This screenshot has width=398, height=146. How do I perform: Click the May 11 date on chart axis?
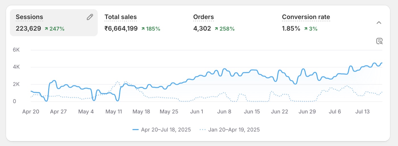pyautogui.click(x=114, y=112)
